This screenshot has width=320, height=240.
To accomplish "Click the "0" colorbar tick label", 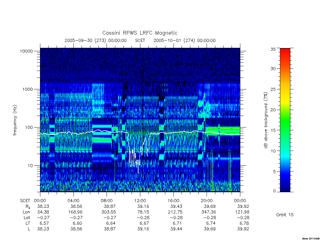I will click(x=274, y=191).
